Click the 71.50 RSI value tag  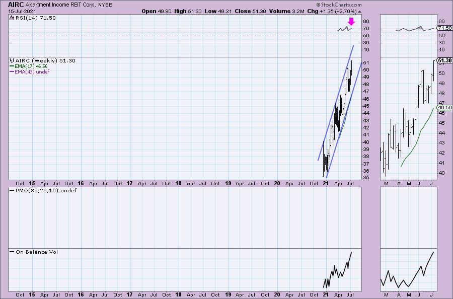pos(444,28)
